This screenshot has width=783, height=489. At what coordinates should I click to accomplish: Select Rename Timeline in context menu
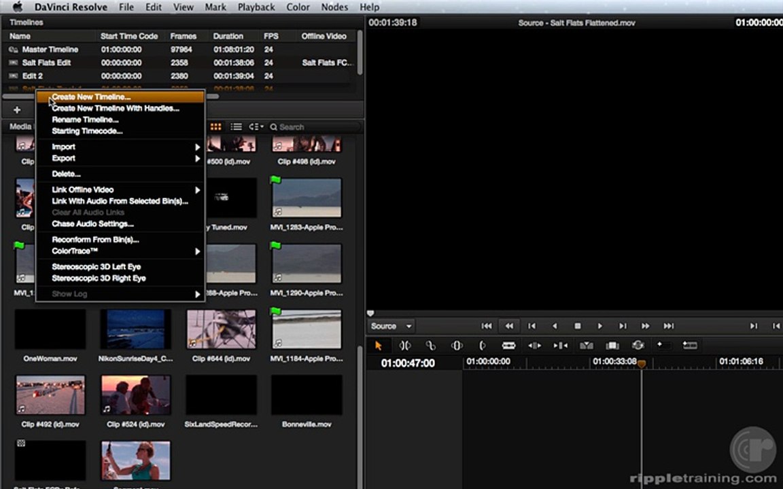(x=120, y=120)
